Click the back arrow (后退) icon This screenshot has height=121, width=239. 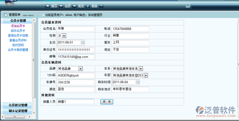click(61, 6)
